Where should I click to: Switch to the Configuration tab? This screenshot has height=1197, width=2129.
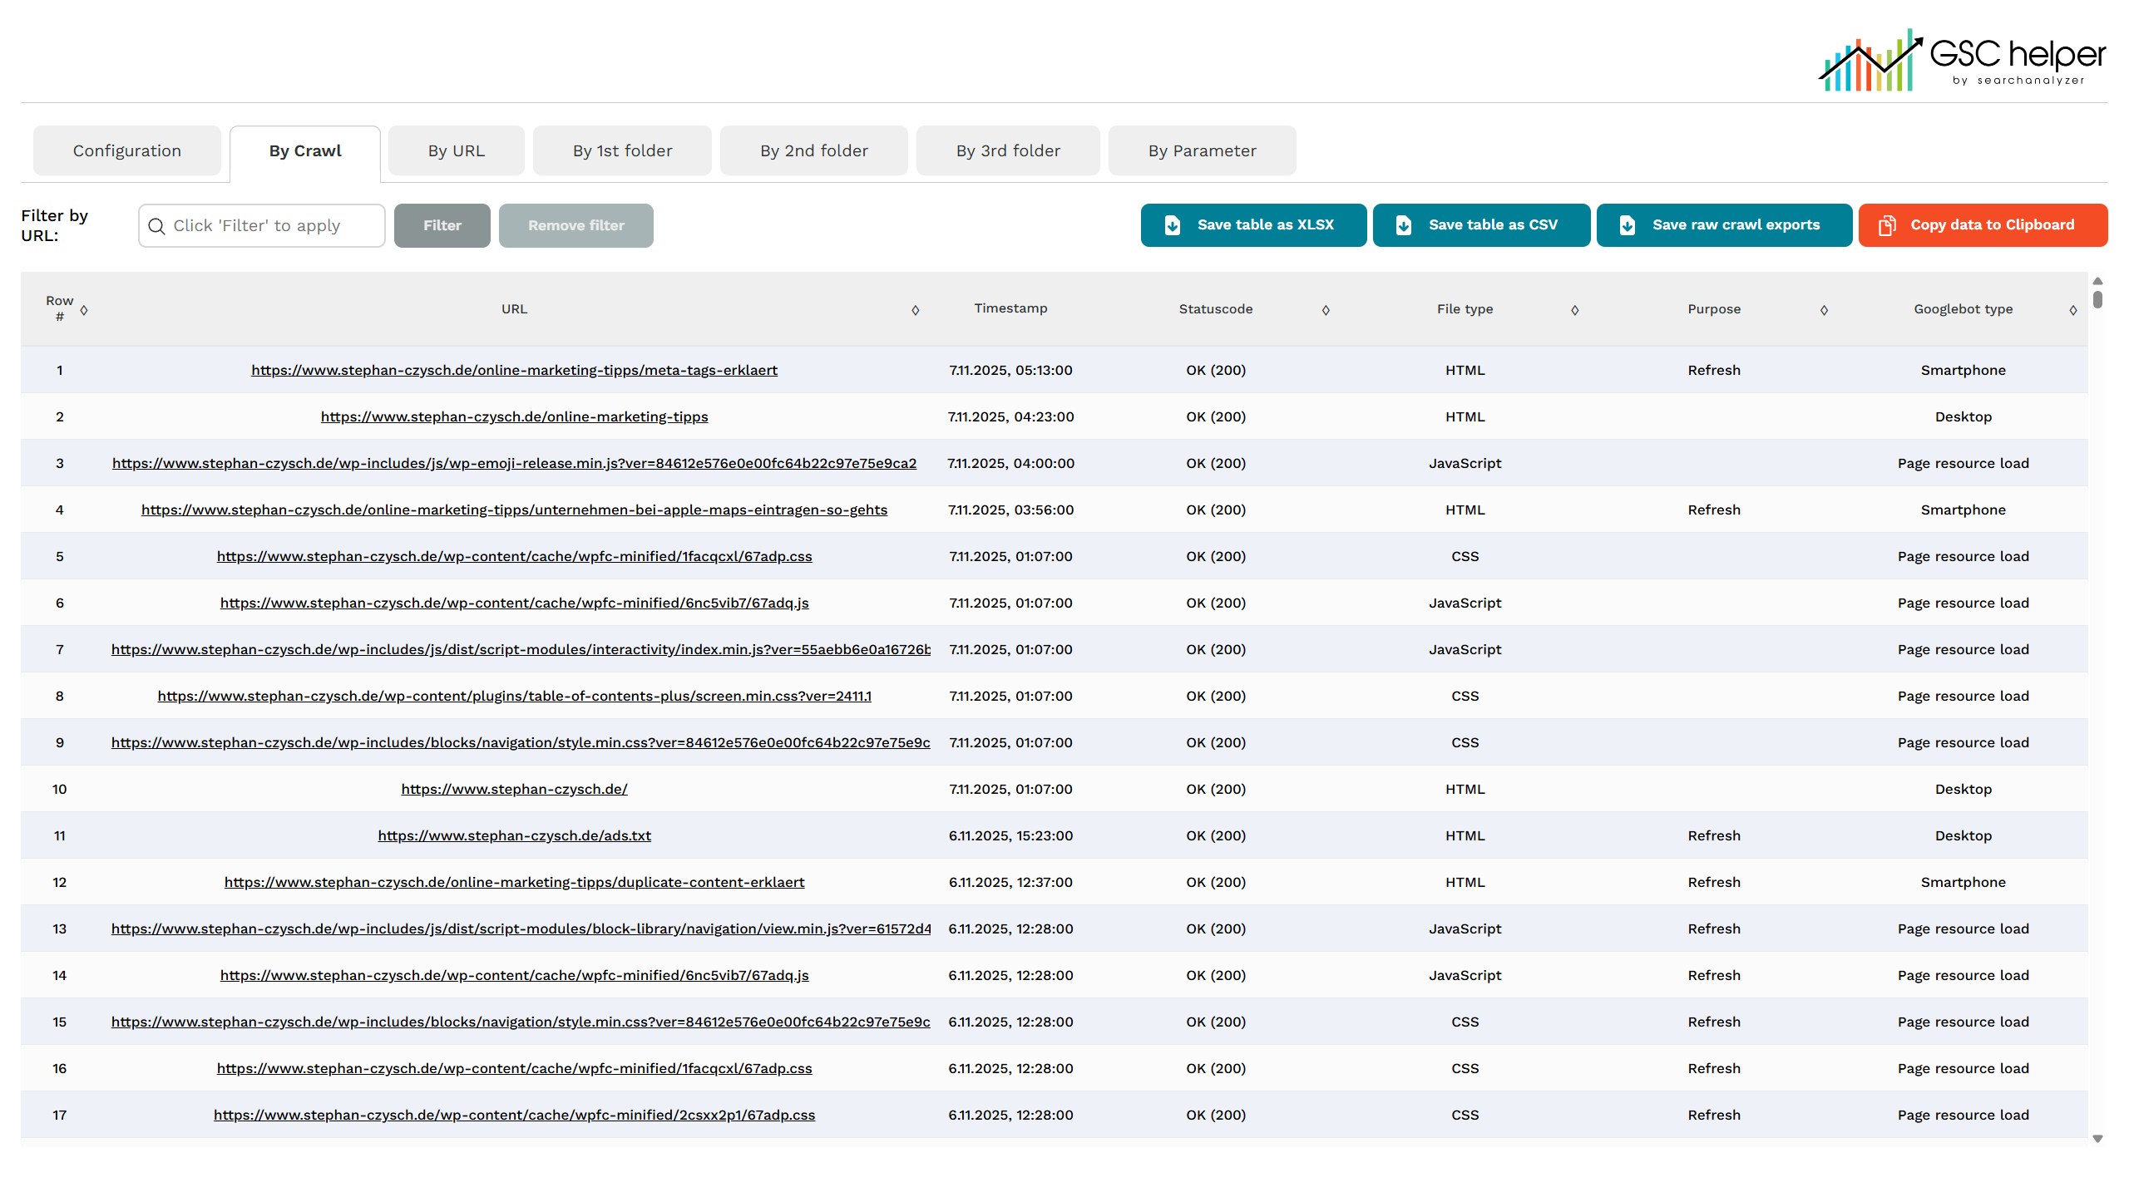click(127, 151)
